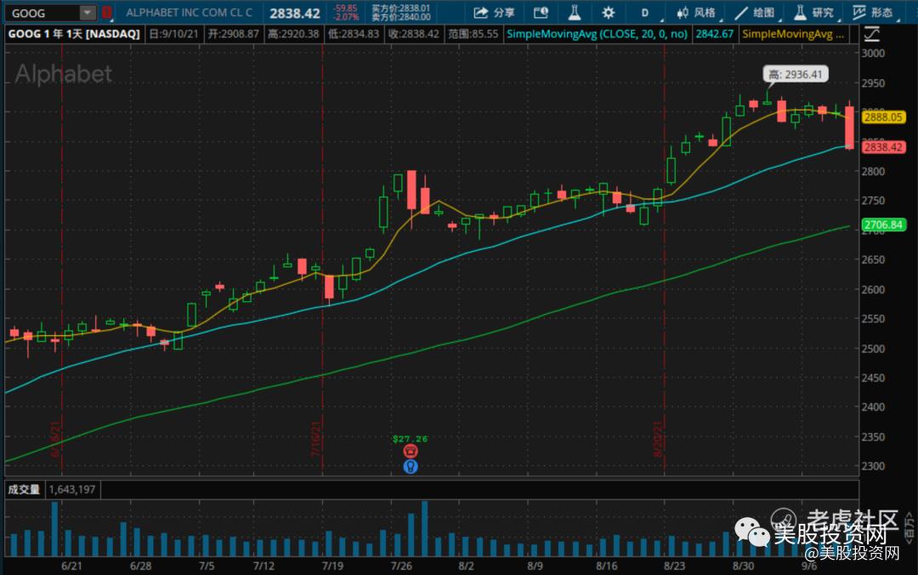Click the 成交量 volume panel label
Screen dimensions: 918x575
tap(24, 489)
